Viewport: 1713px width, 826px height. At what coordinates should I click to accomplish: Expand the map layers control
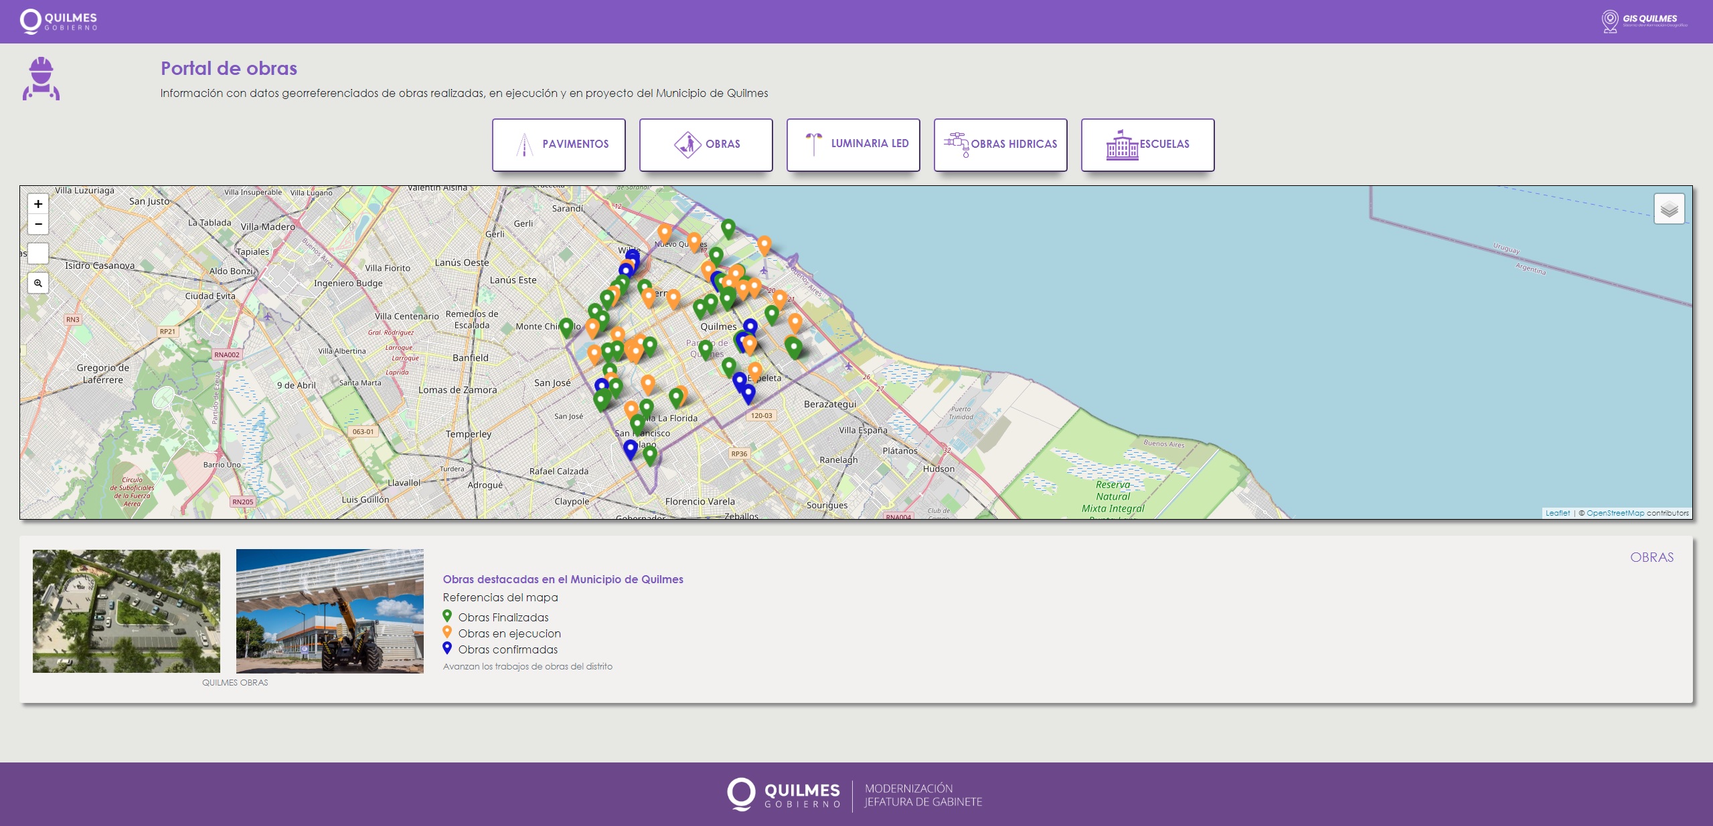click(1669, 209)
